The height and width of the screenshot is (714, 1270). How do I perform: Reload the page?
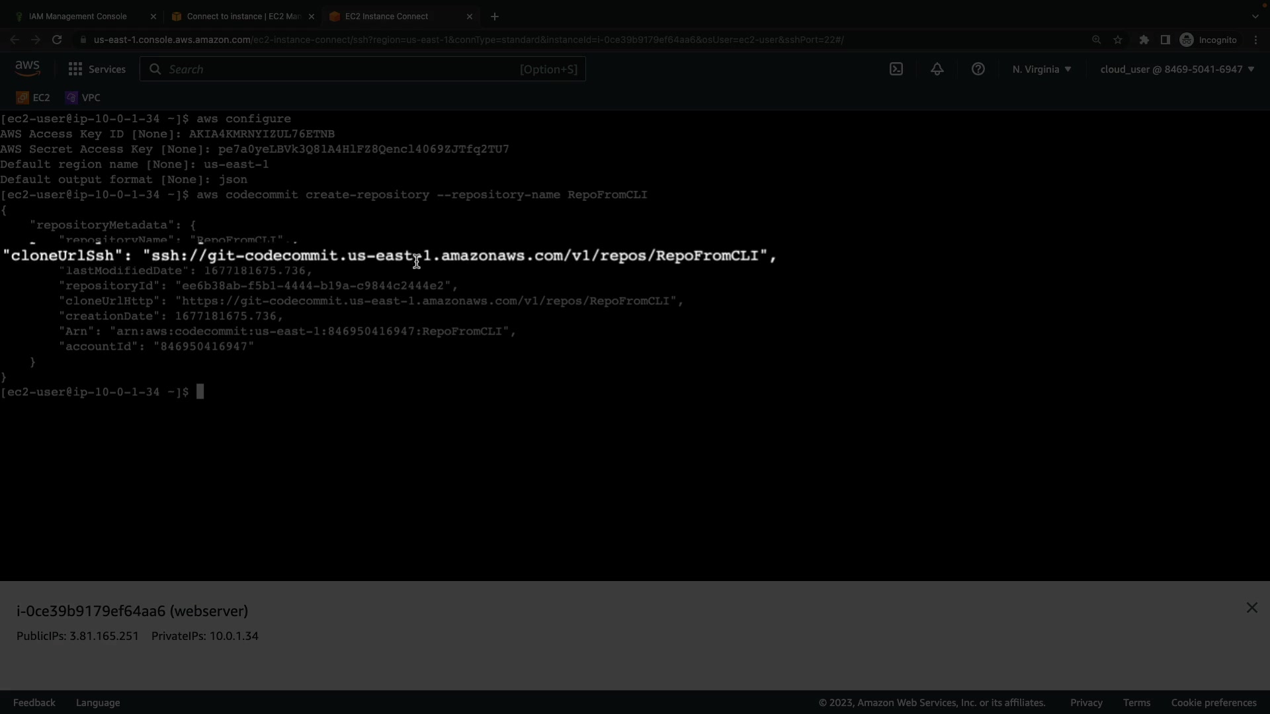pyautogui.click(x=57, y=40)
